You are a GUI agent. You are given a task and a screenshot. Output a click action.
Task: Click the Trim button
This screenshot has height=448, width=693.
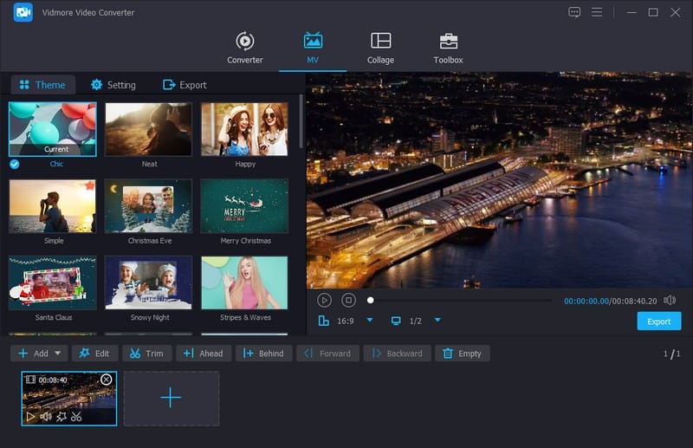pos(146,354)
